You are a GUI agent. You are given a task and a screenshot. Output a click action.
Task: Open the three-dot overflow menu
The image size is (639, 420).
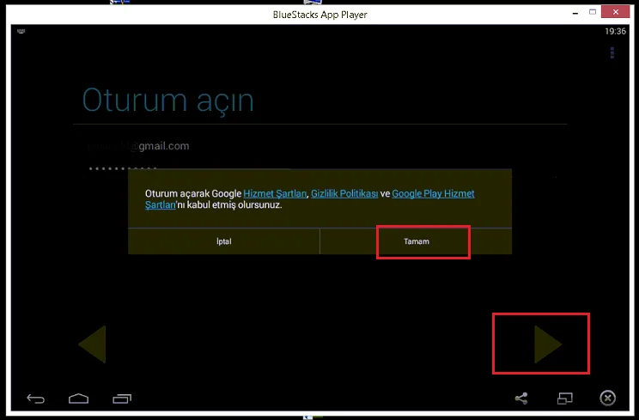tap(612, 53)
